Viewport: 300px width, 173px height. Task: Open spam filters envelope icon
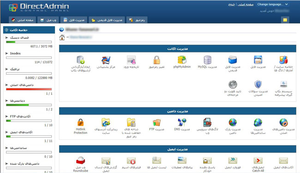pos(131,161)
